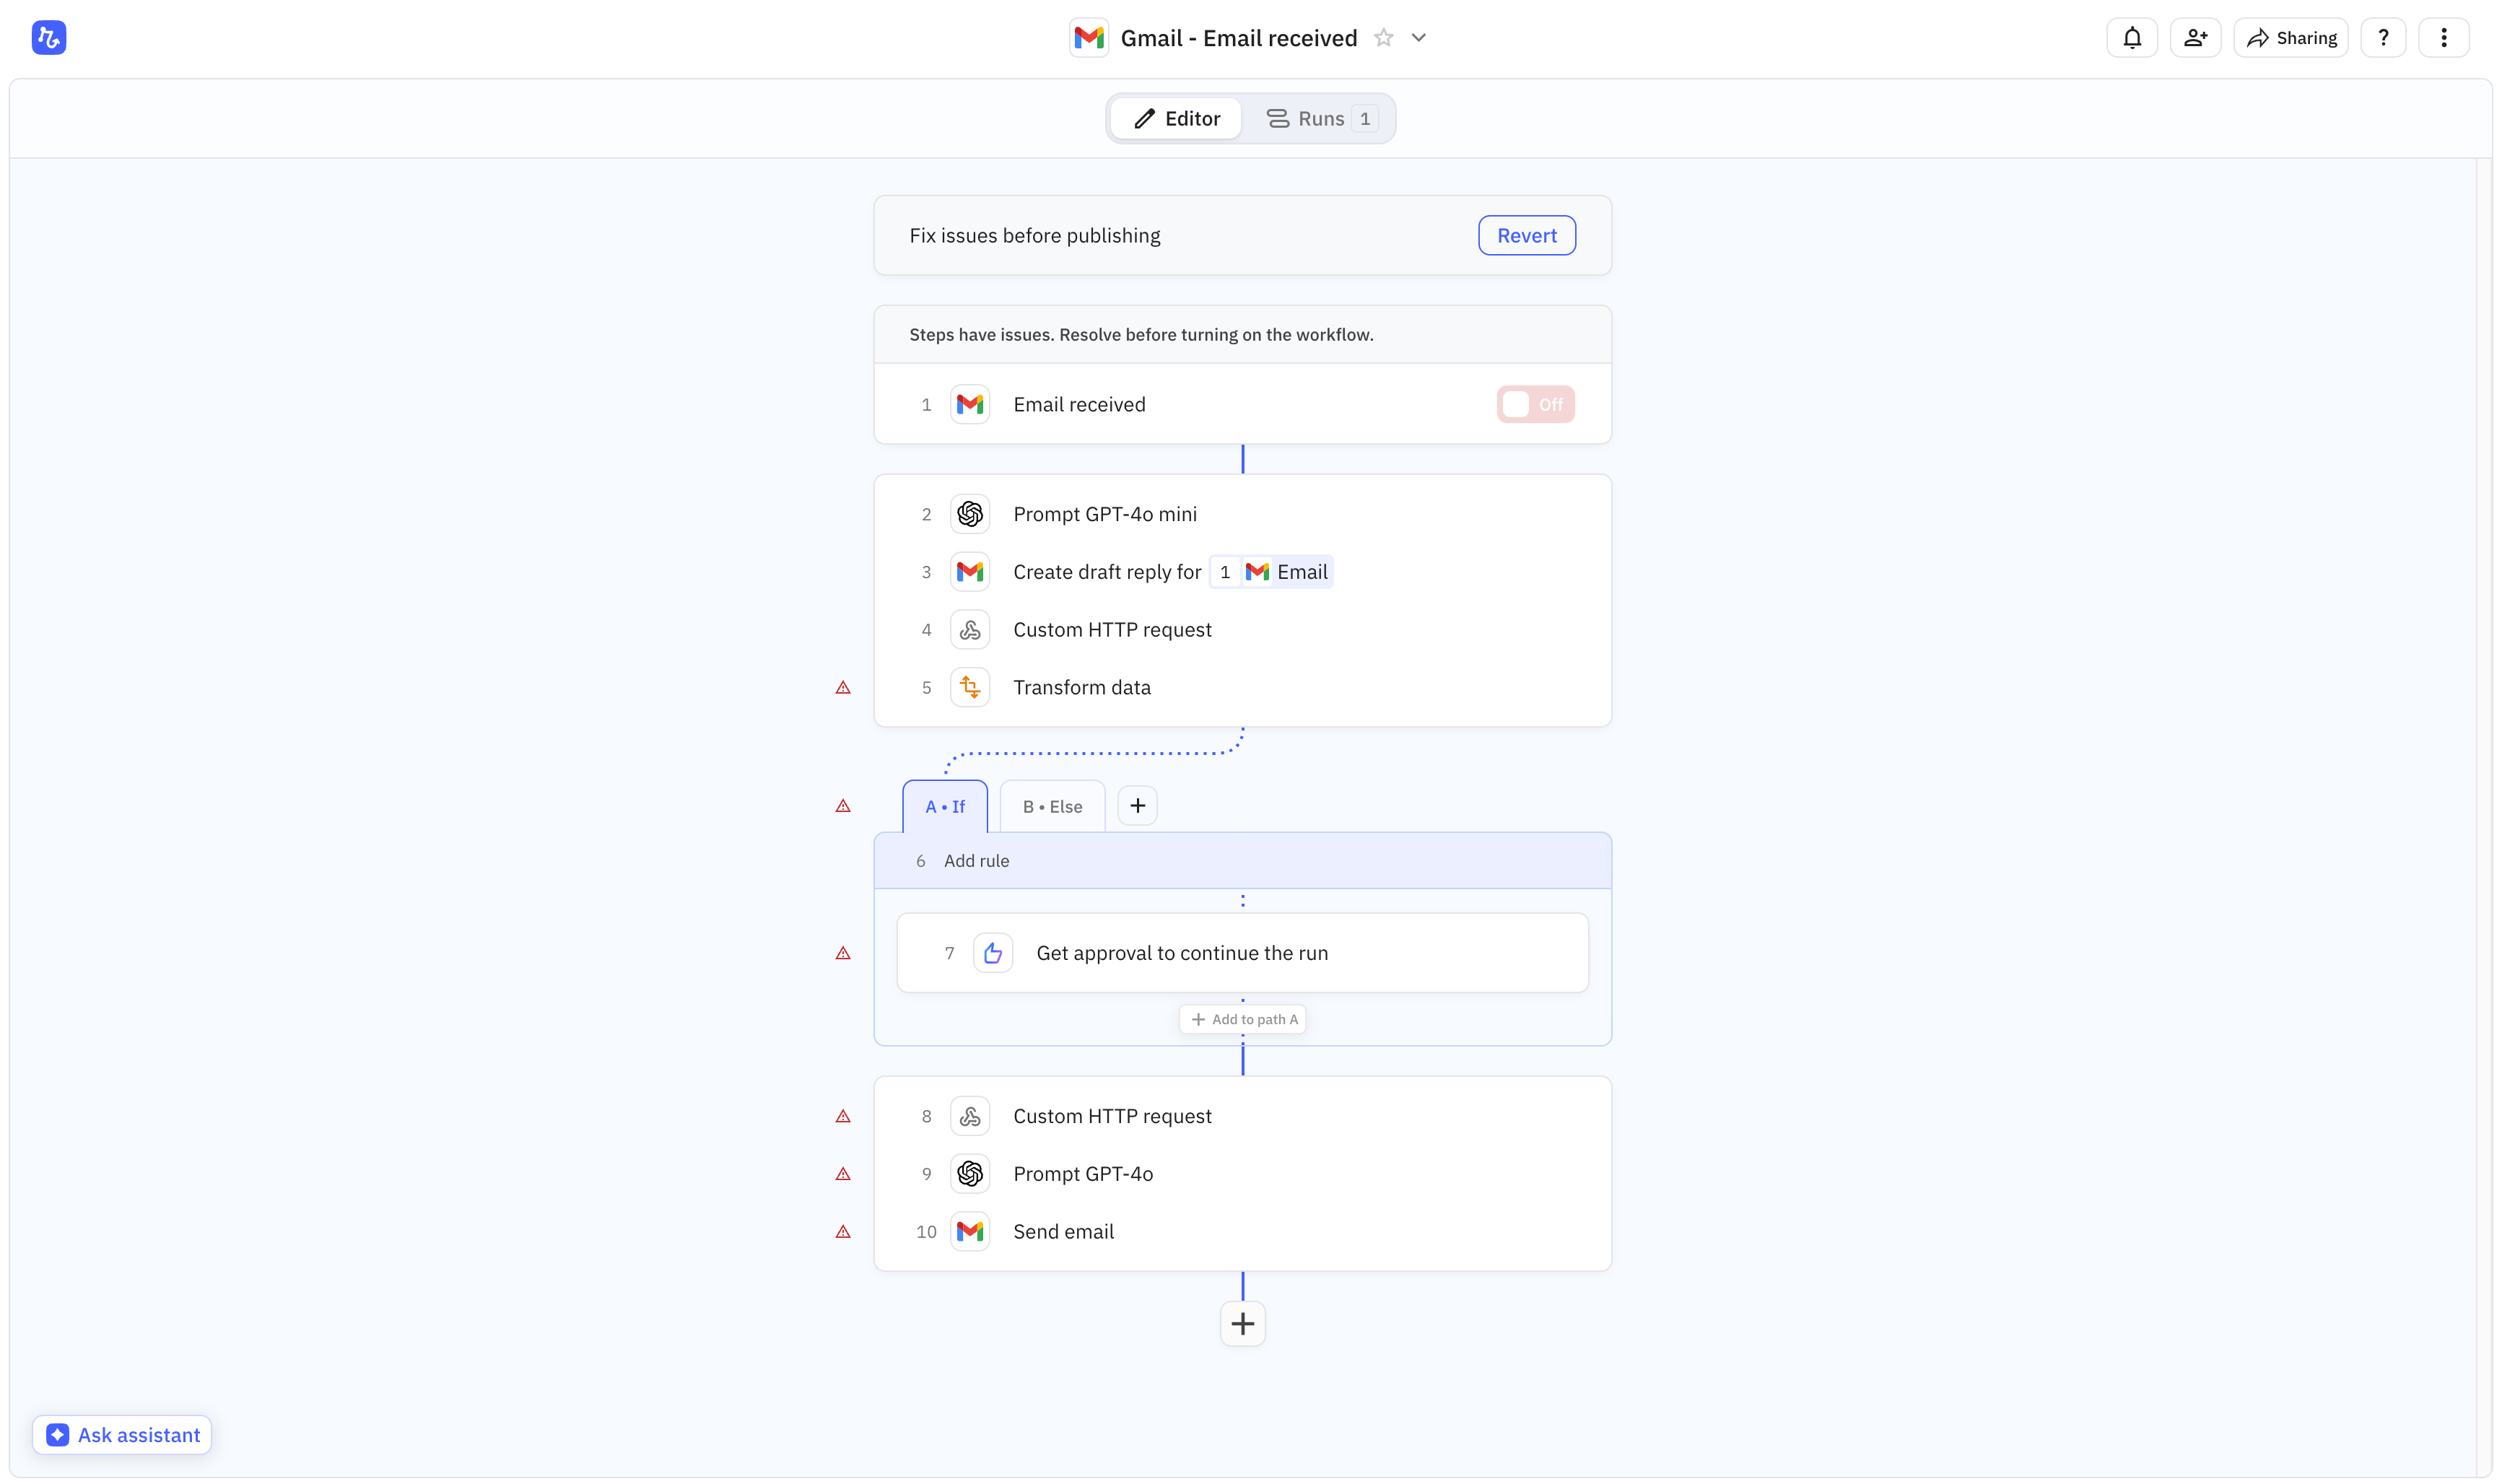This screenshot has width=2502, height=1484.
Task: Click the Runs count badge
Action: coord(1364,119)
